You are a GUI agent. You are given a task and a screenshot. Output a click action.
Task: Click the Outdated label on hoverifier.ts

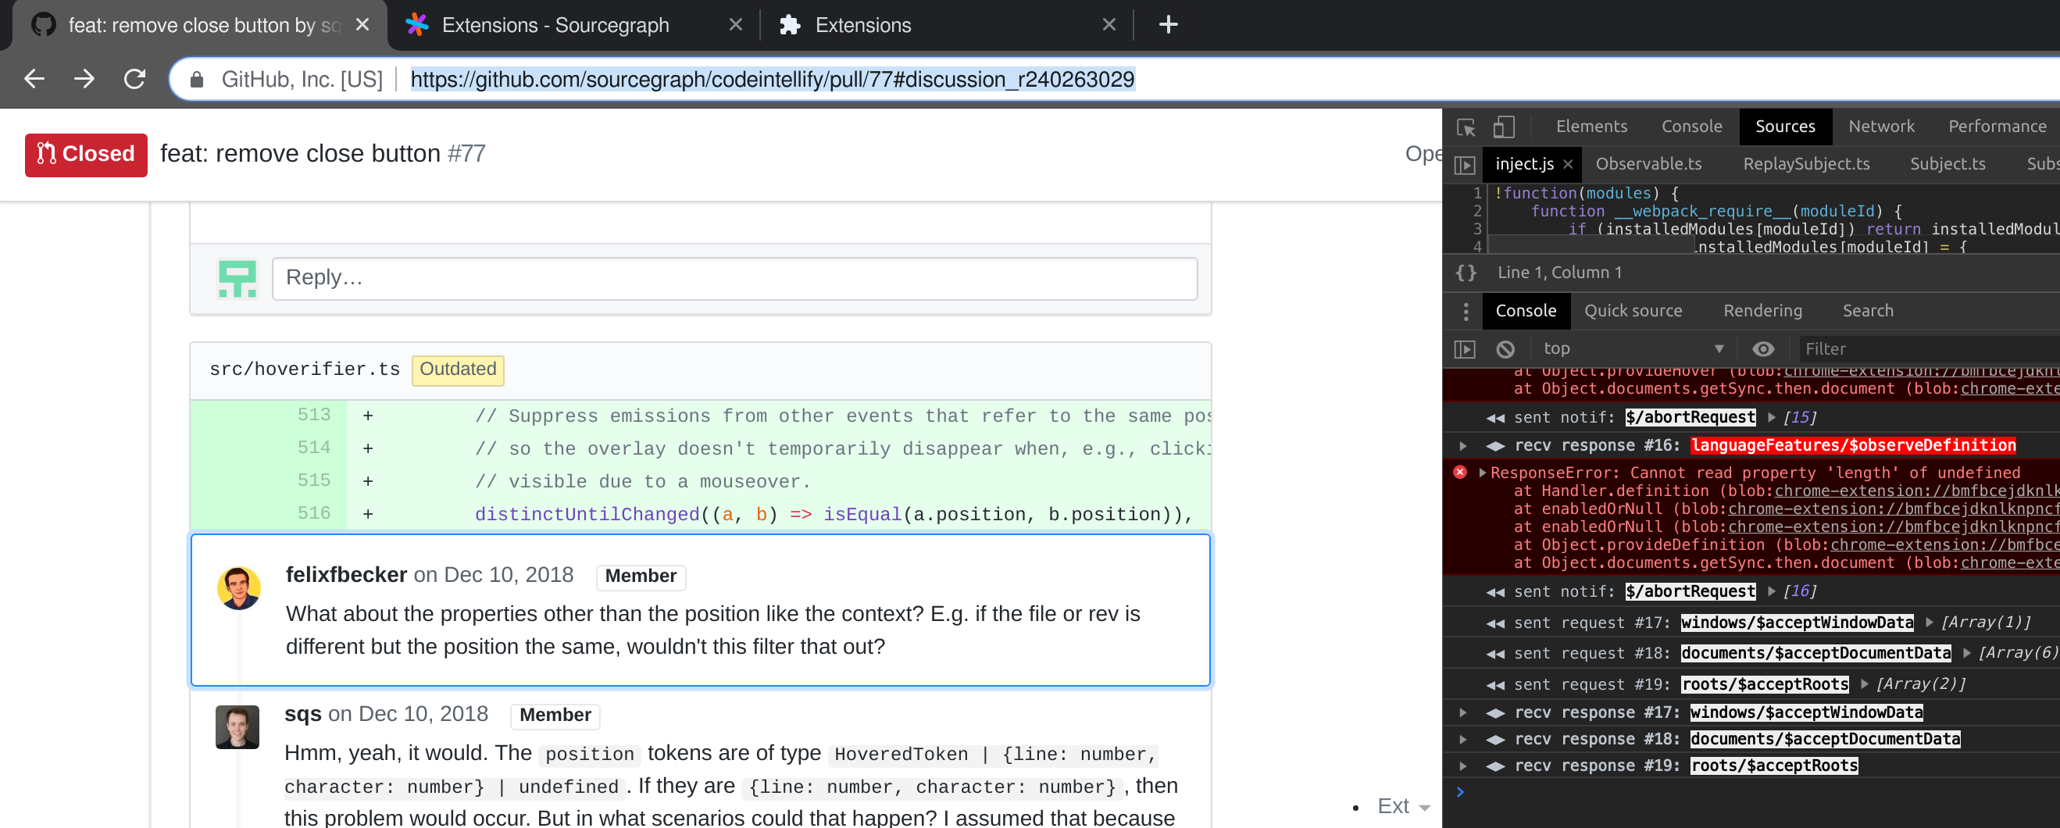coord(458,369)
